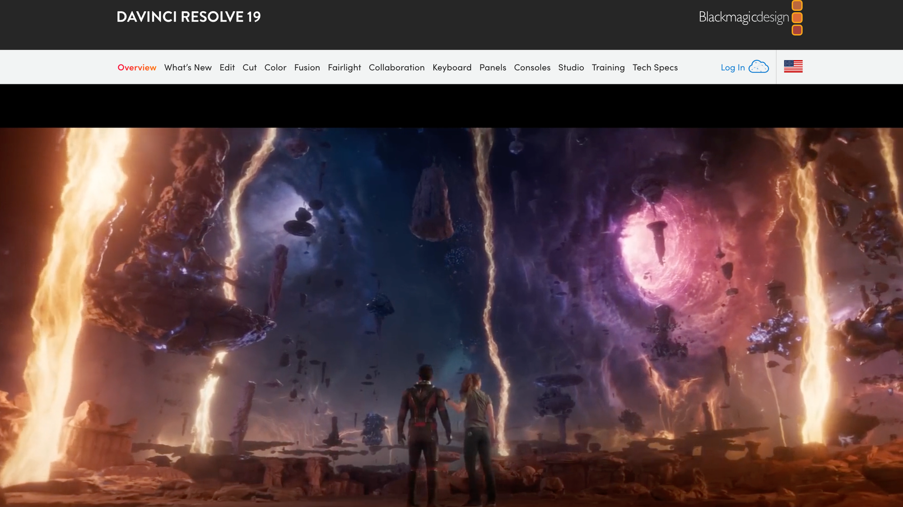
Task: Click the Studio navigation link
Action: point(571,68)
